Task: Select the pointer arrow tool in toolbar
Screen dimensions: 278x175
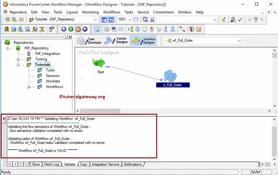Action: [97, 29]
